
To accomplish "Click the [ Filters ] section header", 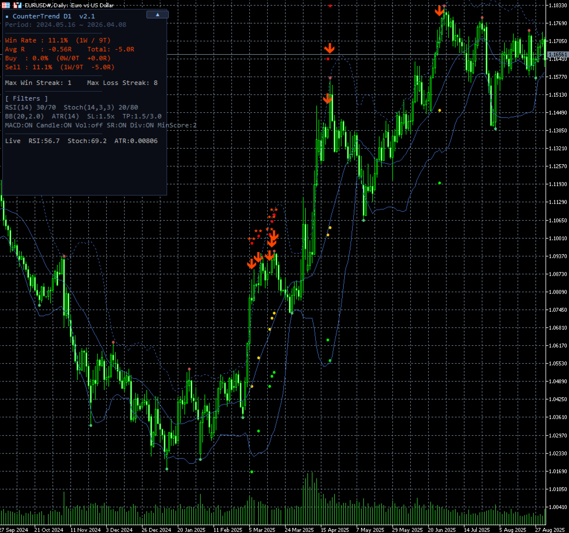I will 26,98.
